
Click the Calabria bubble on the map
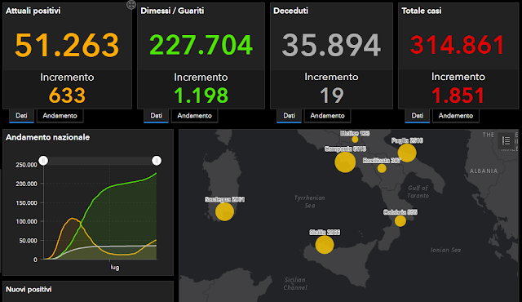coord(400,220)
